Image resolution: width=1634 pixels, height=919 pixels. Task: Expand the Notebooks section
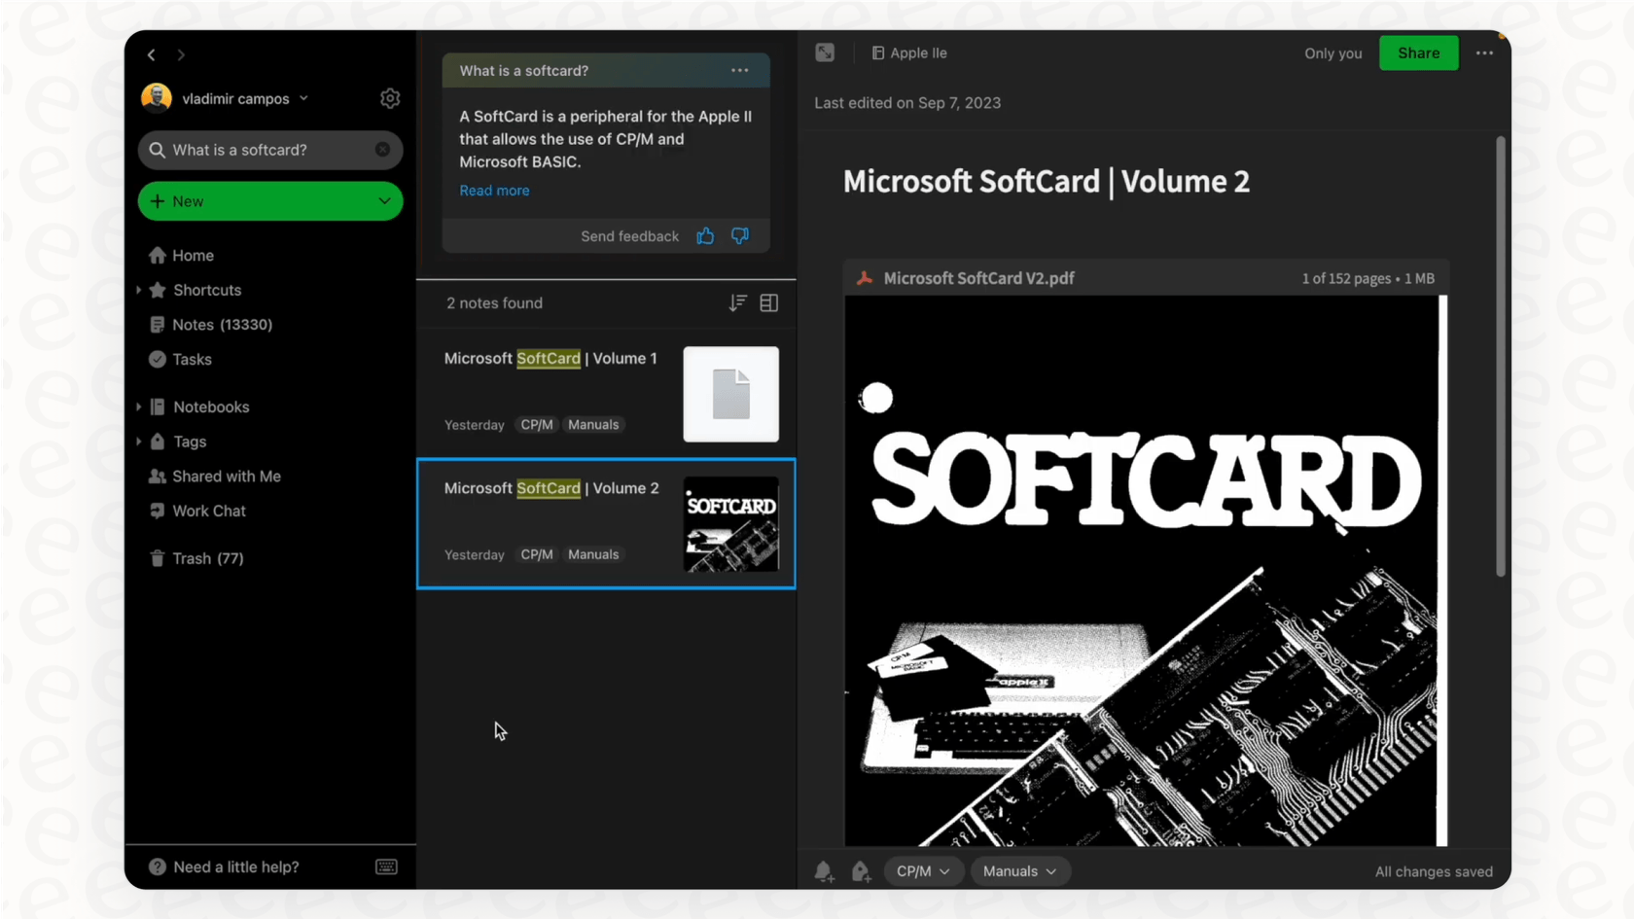click(x=139, y=406)
